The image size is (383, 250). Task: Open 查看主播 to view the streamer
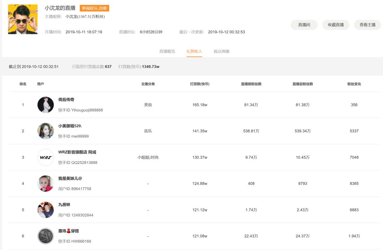point(367,25)
